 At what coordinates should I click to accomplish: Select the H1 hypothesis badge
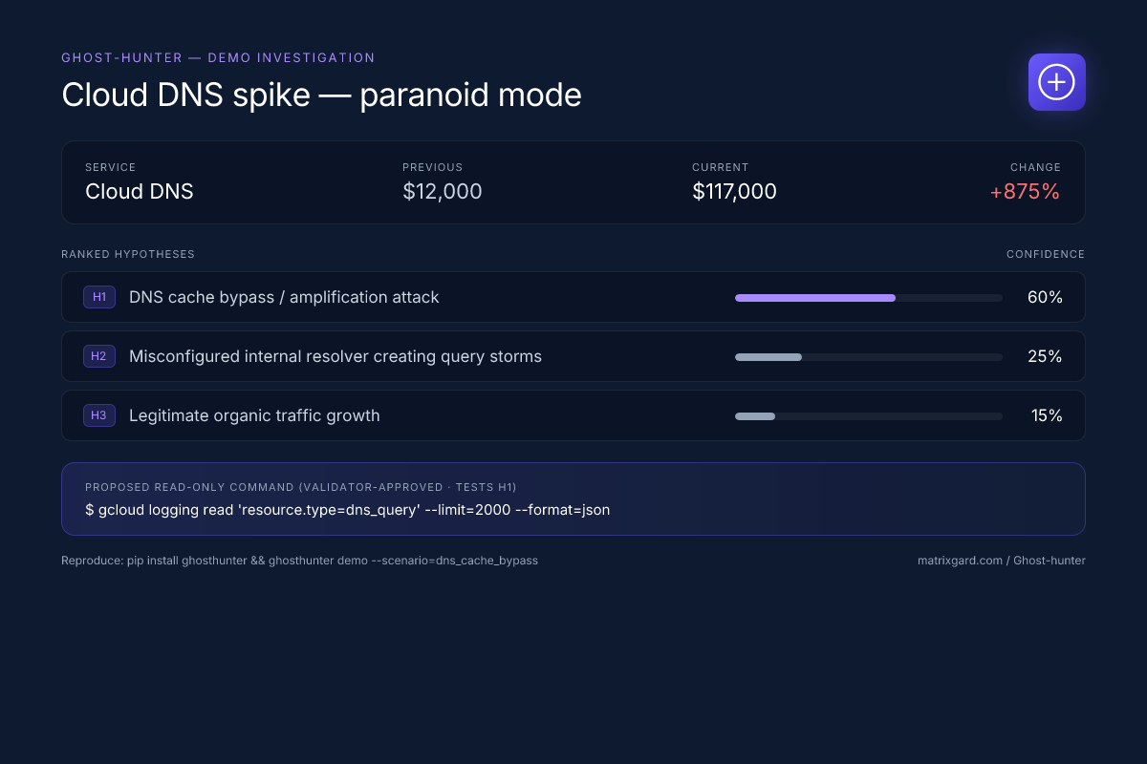click(x=99, y=297)
